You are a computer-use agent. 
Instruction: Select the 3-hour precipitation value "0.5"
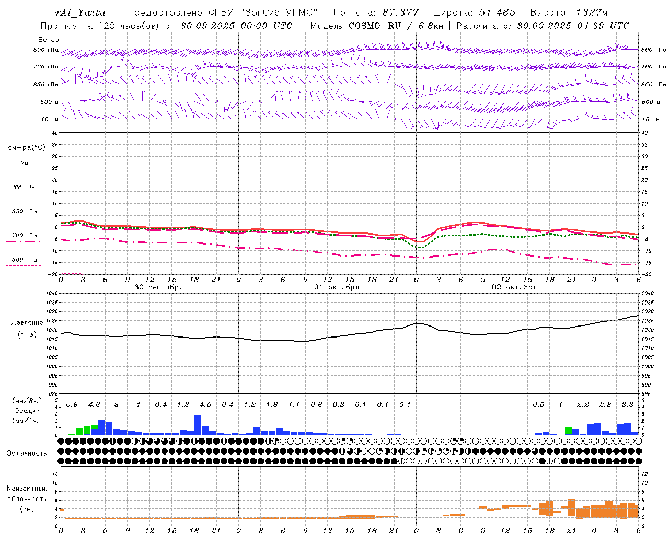538,405
